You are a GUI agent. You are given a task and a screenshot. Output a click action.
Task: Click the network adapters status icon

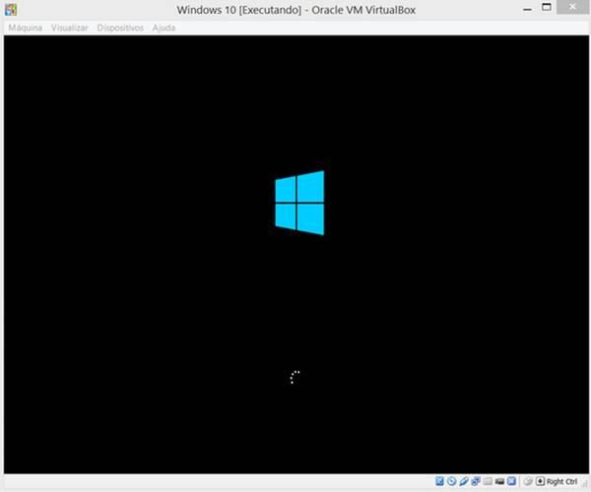(x=476, y=481)
